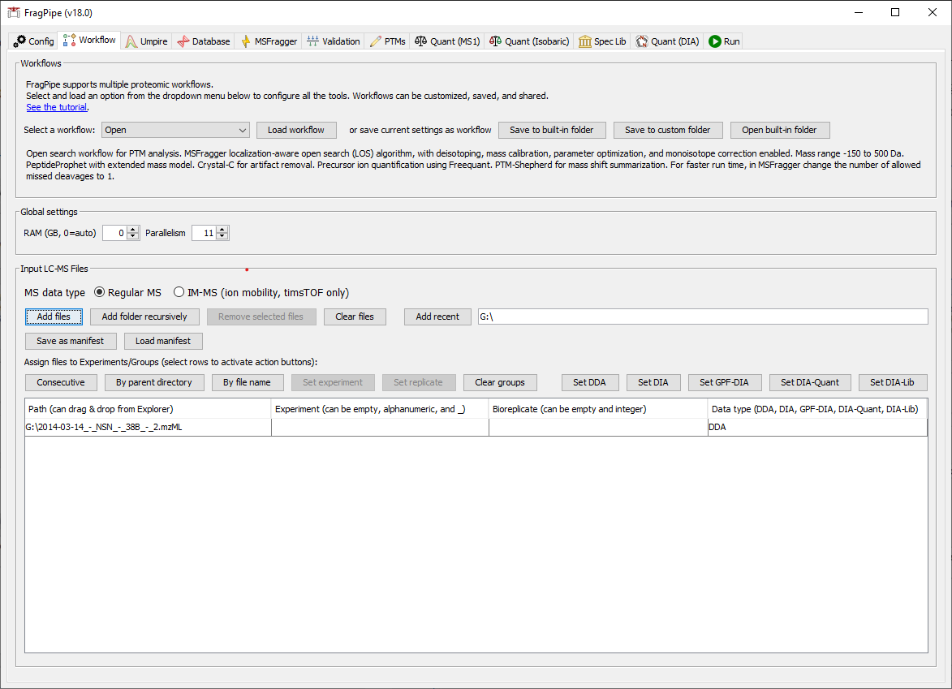Click the empty Experiment cell of the file row
Viewport: 952px width, 689px height.
tap(380, 428)
